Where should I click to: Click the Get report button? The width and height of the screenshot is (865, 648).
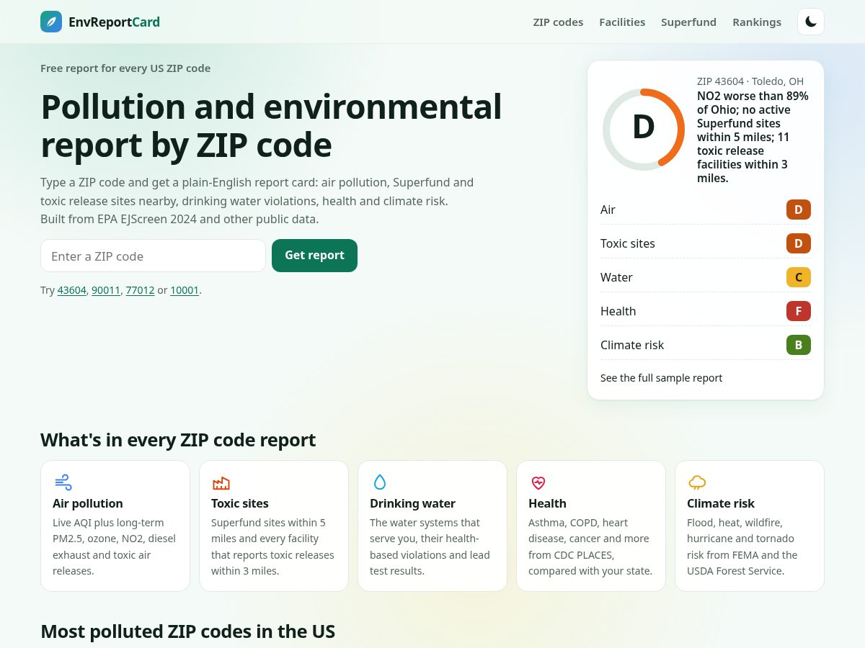(314, 256)
